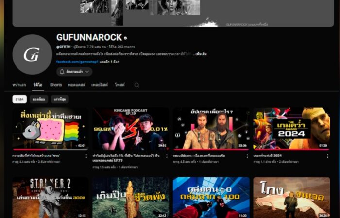Click the GUFUNNAROCK channel name heading
Screen dimensions: 340x218
point(89,37)
